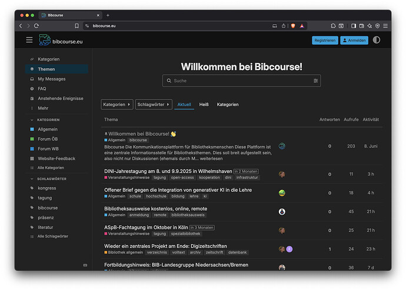The image size is (406, 290).
Task: Toggle the browser sidebar panel icon
Action: 354,26
